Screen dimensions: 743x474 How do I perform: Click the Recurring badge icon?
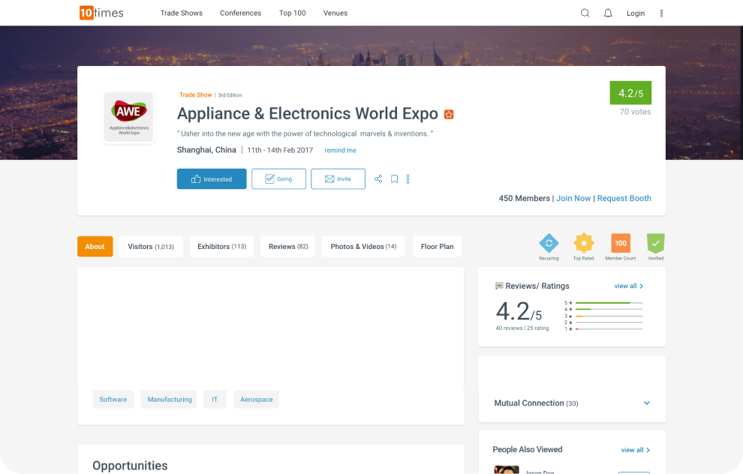pyautogui.click(x=549, y=244)
